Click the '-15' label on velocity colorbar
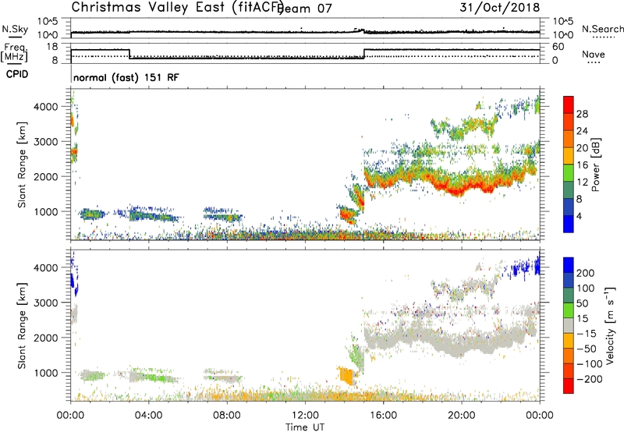Viewport: 624px width, 432px height. 587,334
